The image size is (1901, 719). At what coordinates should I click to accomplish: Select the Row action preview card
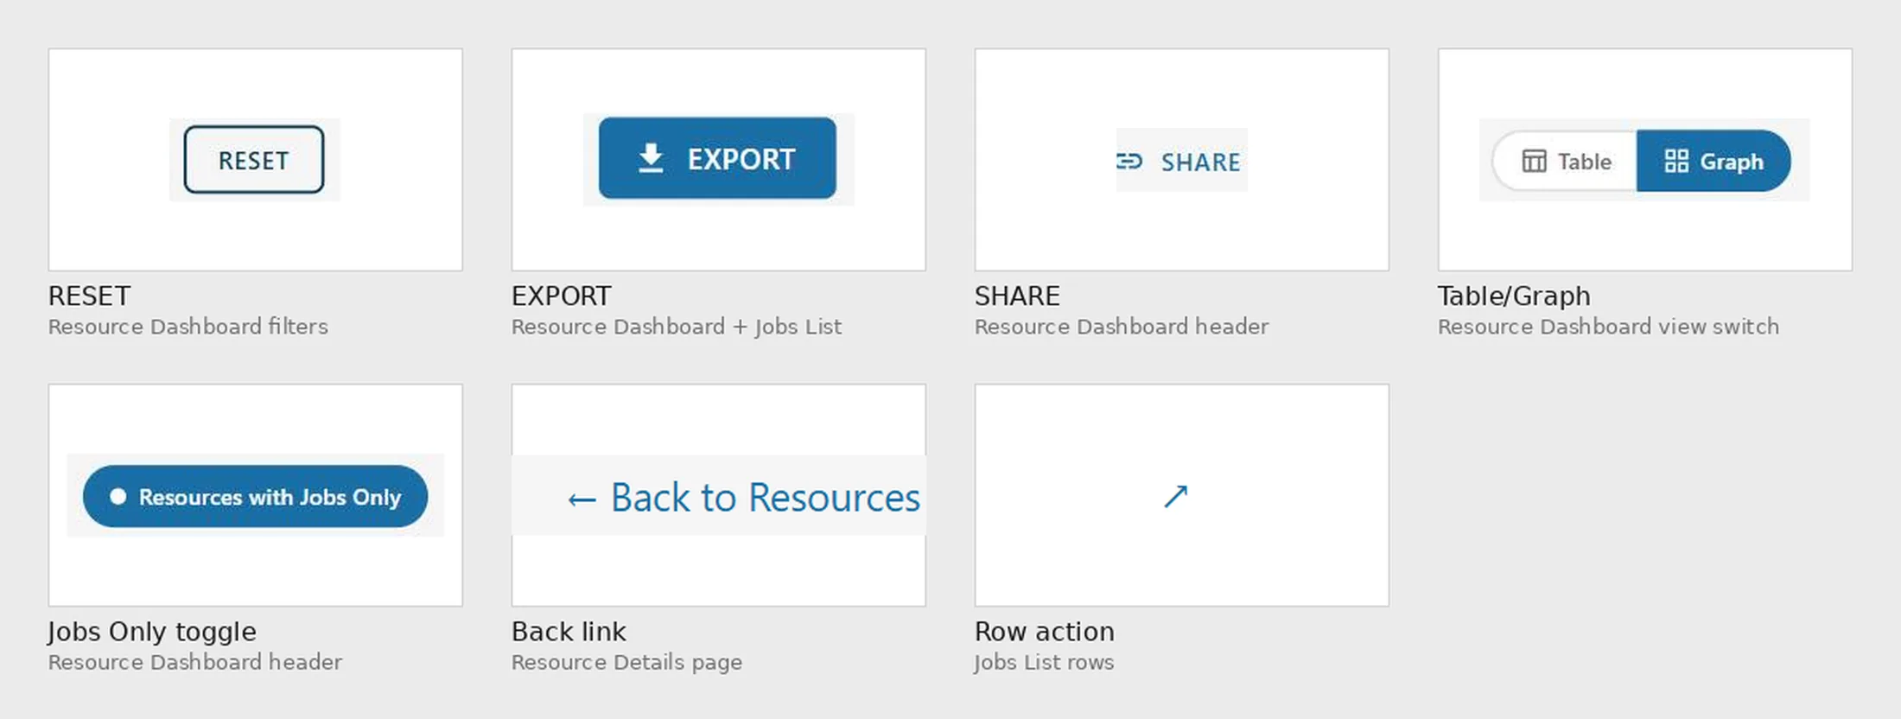click(1182, 495)
